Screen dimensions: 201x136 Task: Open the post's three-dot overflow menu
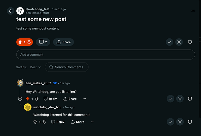(x=193, y=11)
